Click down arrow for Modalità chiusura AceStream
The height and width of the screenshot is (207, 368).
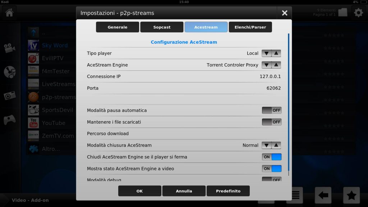[266, 145]
